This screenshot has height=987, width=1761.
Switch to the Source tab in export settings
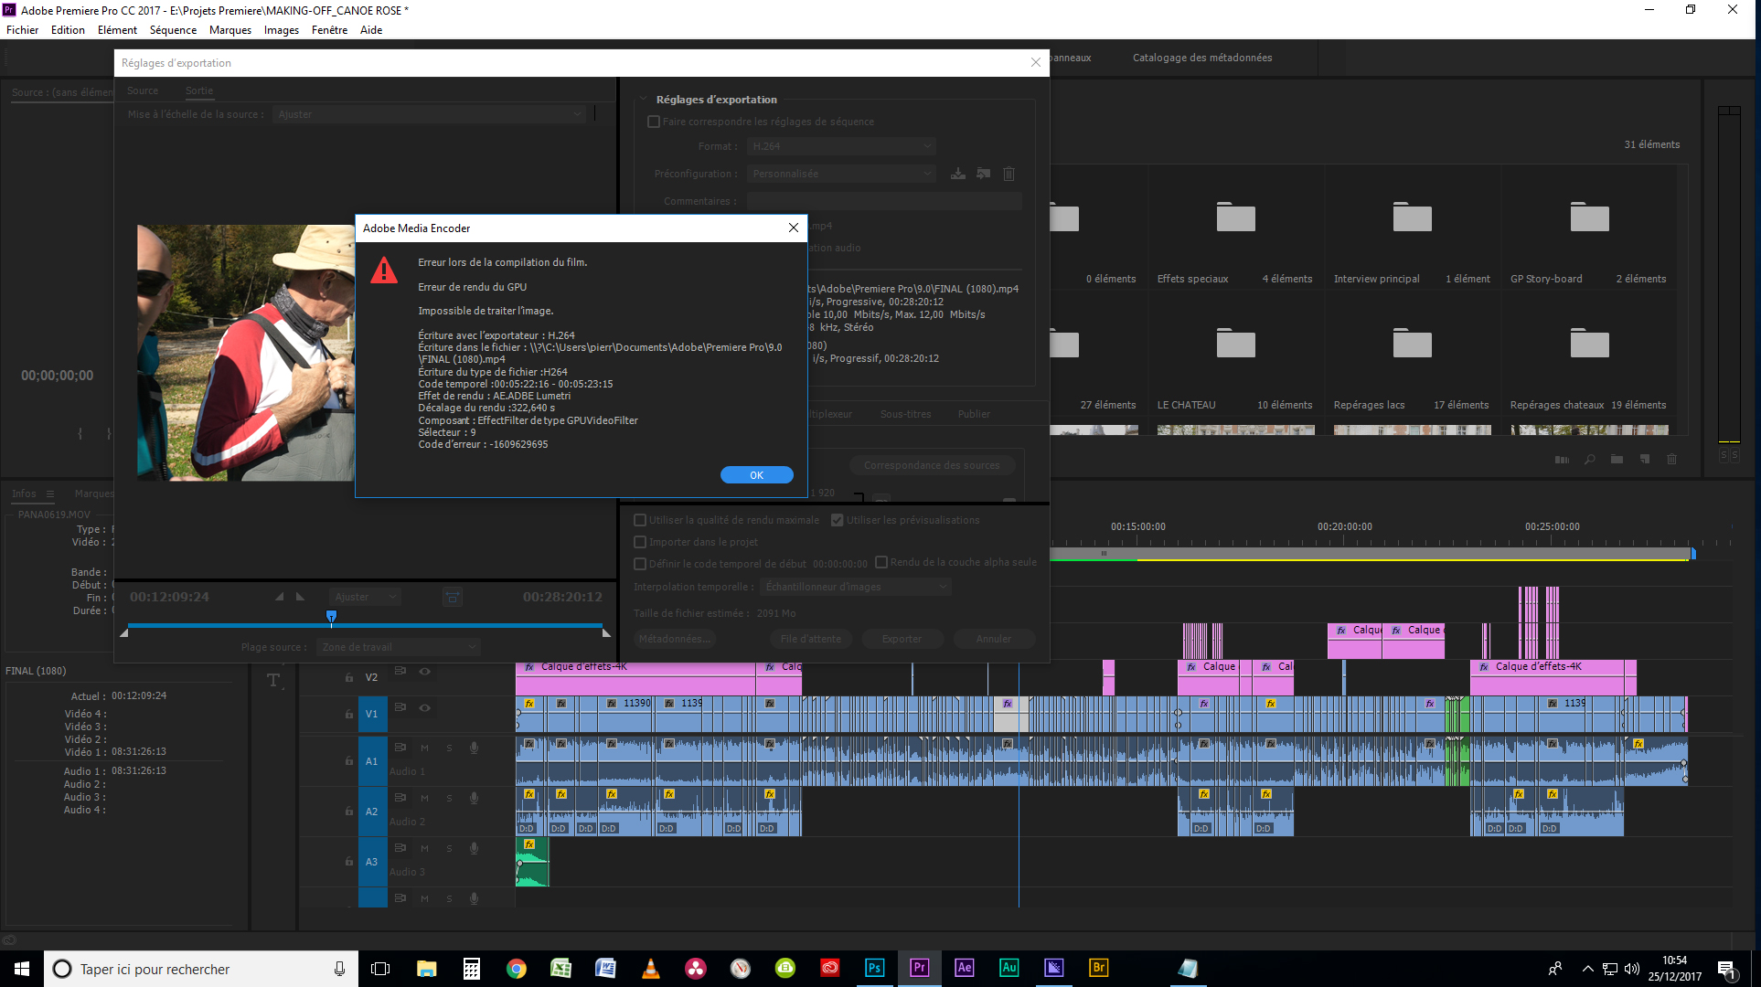click(x=143, y=90)
